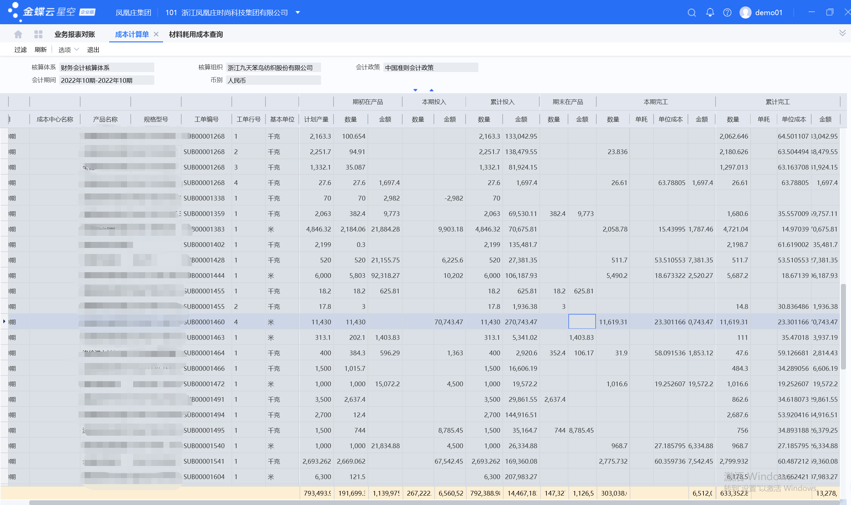Open the help question mark icon
851x505 pixels.
pyautogui.click(x=727, y=12)
